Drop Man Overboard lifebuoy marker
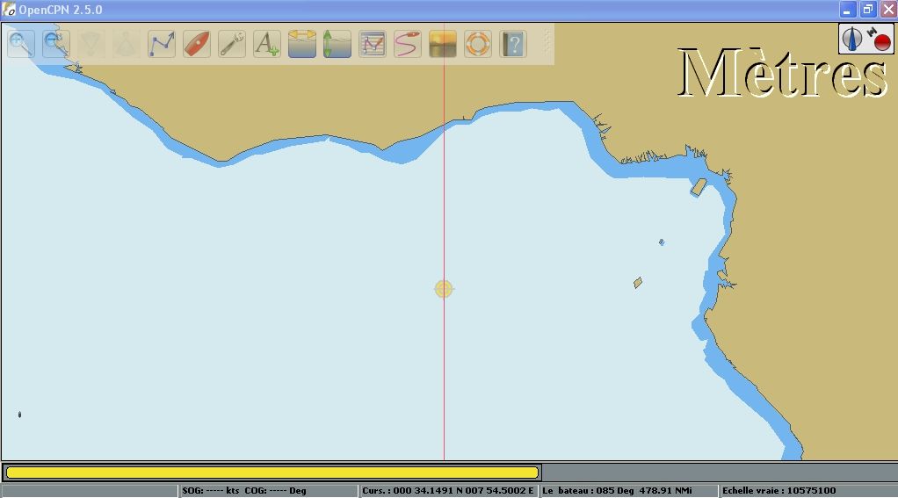This screenshot has height=498, width=898. click(478, 43)
